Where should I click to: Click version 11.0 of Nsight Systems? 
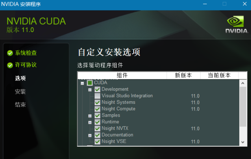(195, 103)
